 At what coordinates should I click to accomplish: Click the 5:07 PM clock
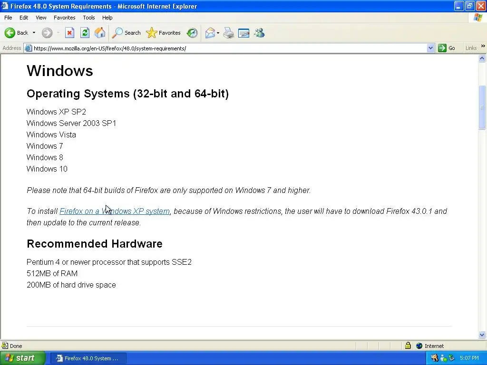click(469, 358)
